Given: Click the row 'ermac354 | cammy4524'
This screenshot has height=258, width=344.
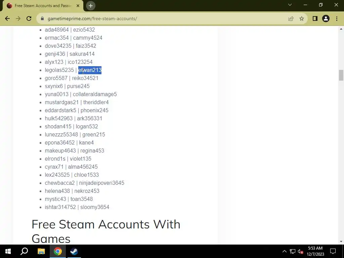Looking at the screenshot, I should (74, 38).
